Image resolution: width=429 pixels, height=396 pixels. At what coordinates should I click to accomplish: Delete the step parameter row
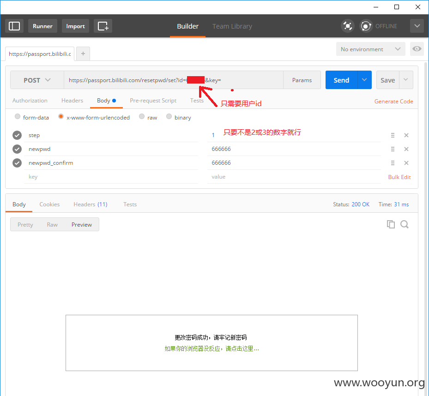click(x=406, y=135)
